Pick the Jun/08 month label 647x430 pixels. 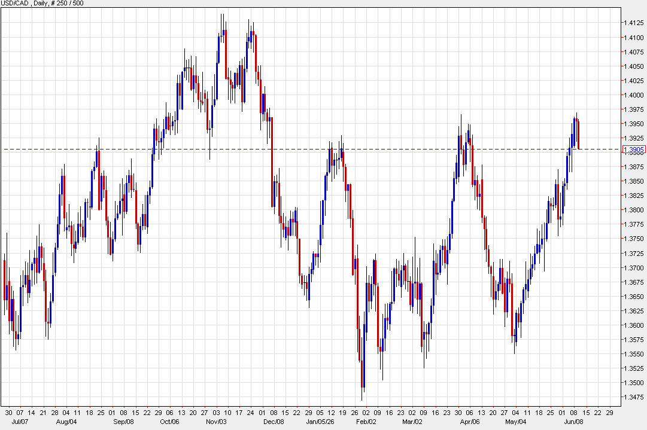pyautogui.click(x=573, y=422)
